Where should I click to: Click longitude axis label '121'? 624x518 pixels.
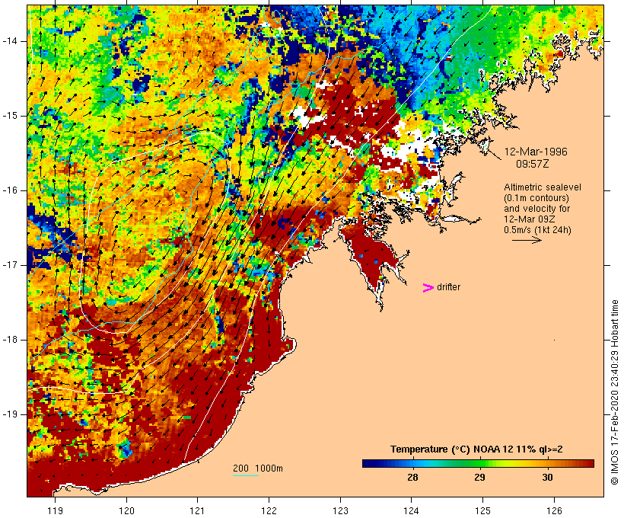click(x=197, y=510)
